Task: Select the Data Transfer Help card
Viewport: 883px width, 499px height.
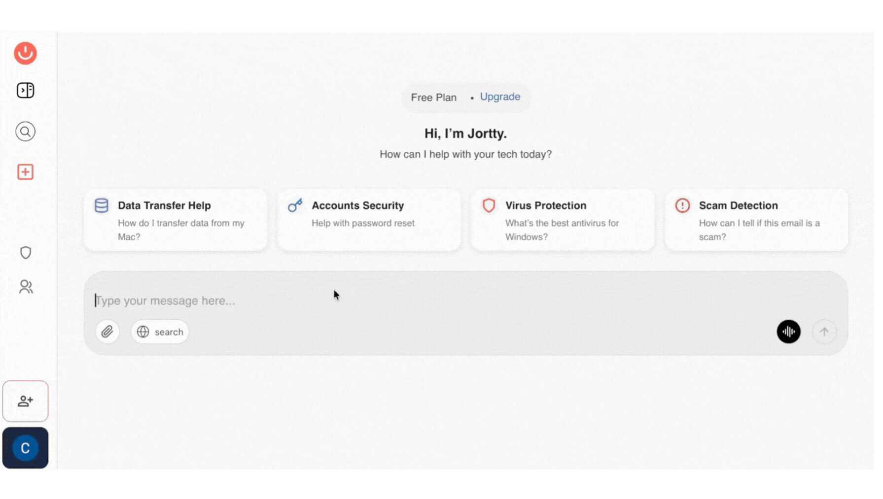Action: tap(175, 220)
